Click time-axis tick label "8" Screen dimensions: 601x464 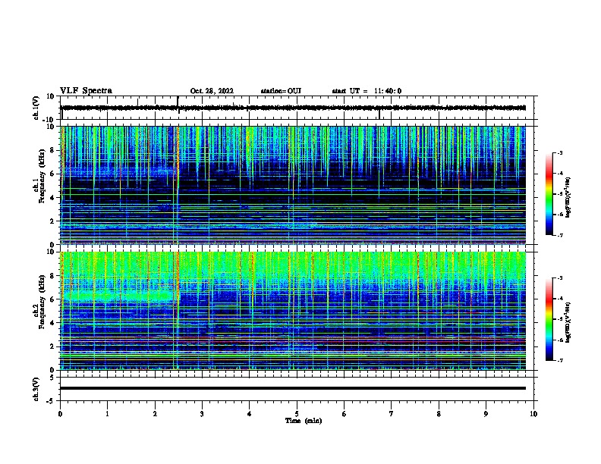coord(439,414)
